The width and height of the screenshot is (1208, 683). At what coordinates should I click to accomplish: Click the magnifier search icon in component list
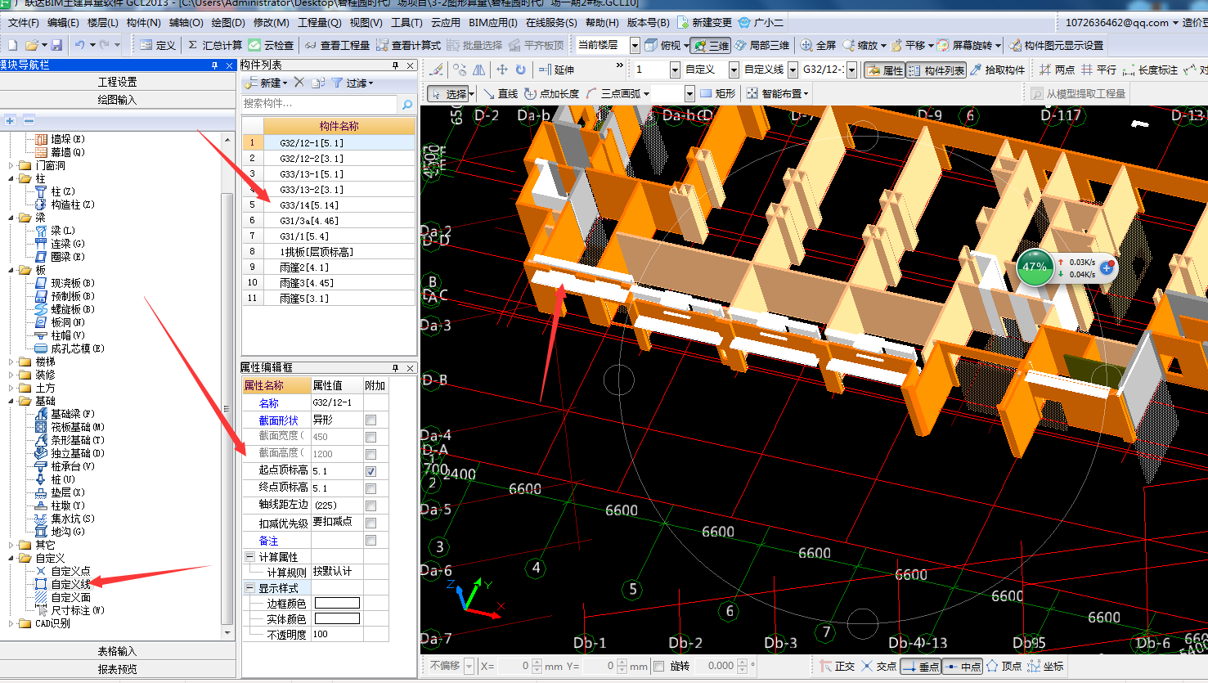coord(406,104)
